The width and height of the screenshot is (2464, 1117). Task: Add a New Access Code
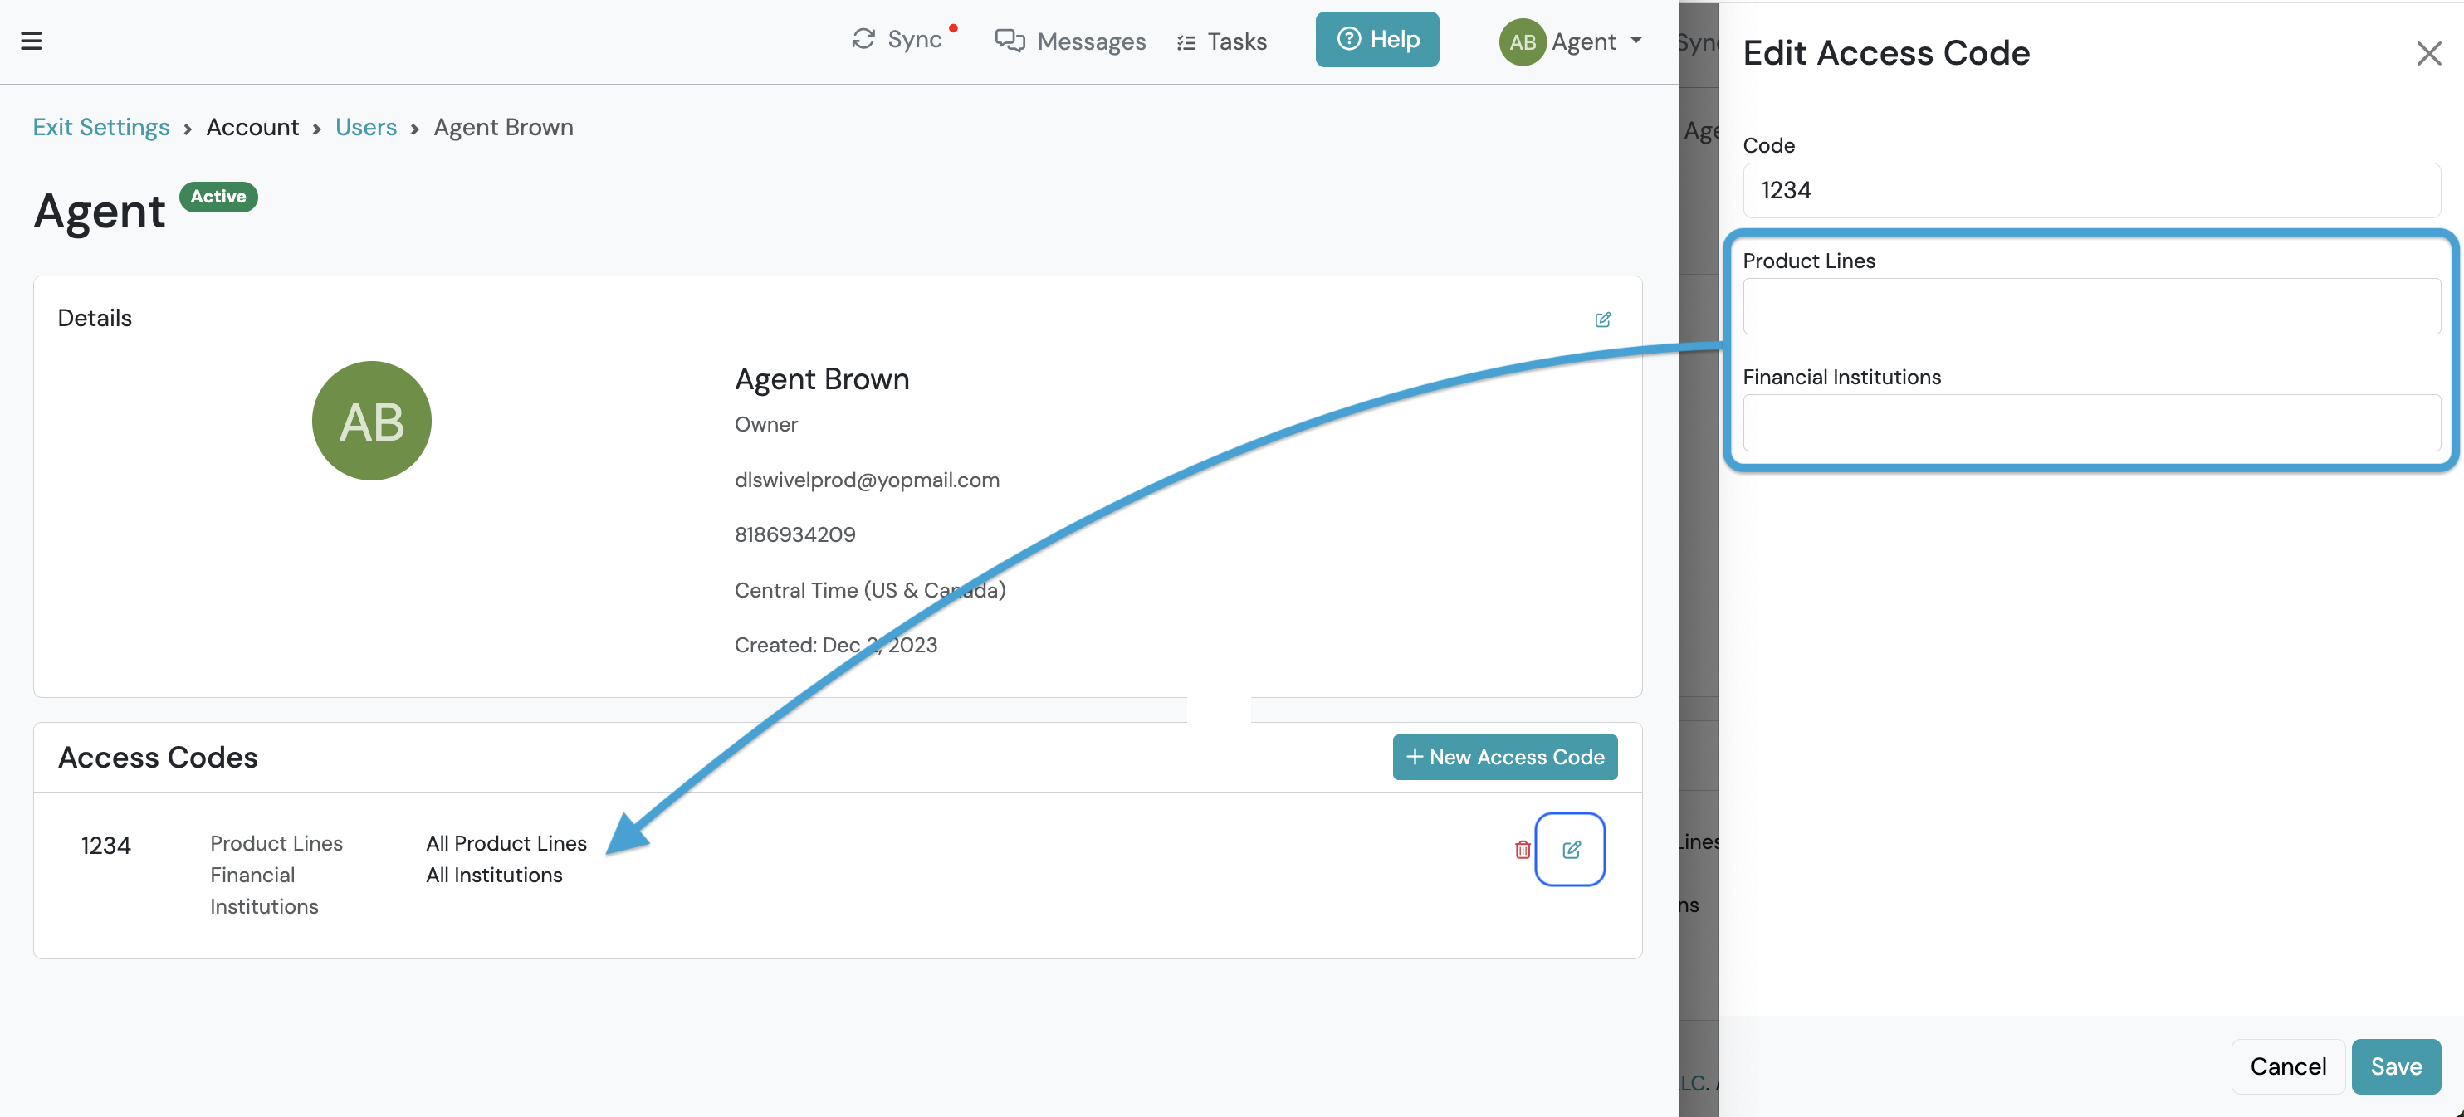coord(1504,757)
